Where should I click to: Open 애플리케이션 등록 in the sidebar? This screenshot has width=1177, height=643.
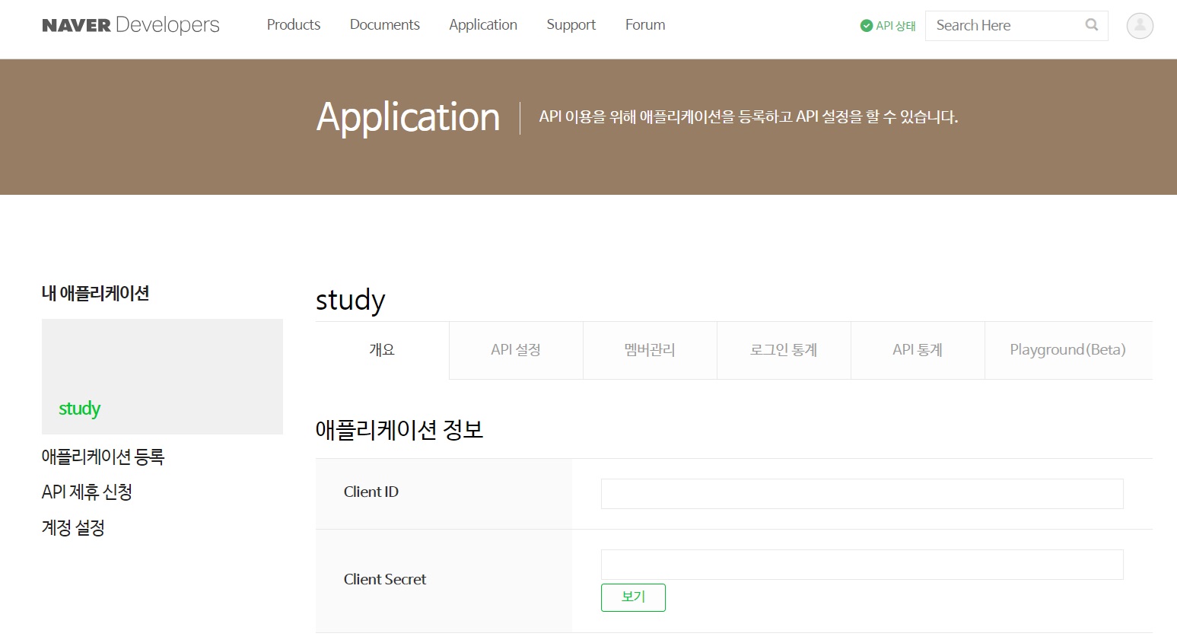(103, 457)
